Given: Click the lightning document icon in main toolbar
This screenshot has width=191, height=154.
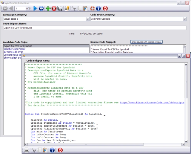Looking at the screenshot, I should 67,8.
